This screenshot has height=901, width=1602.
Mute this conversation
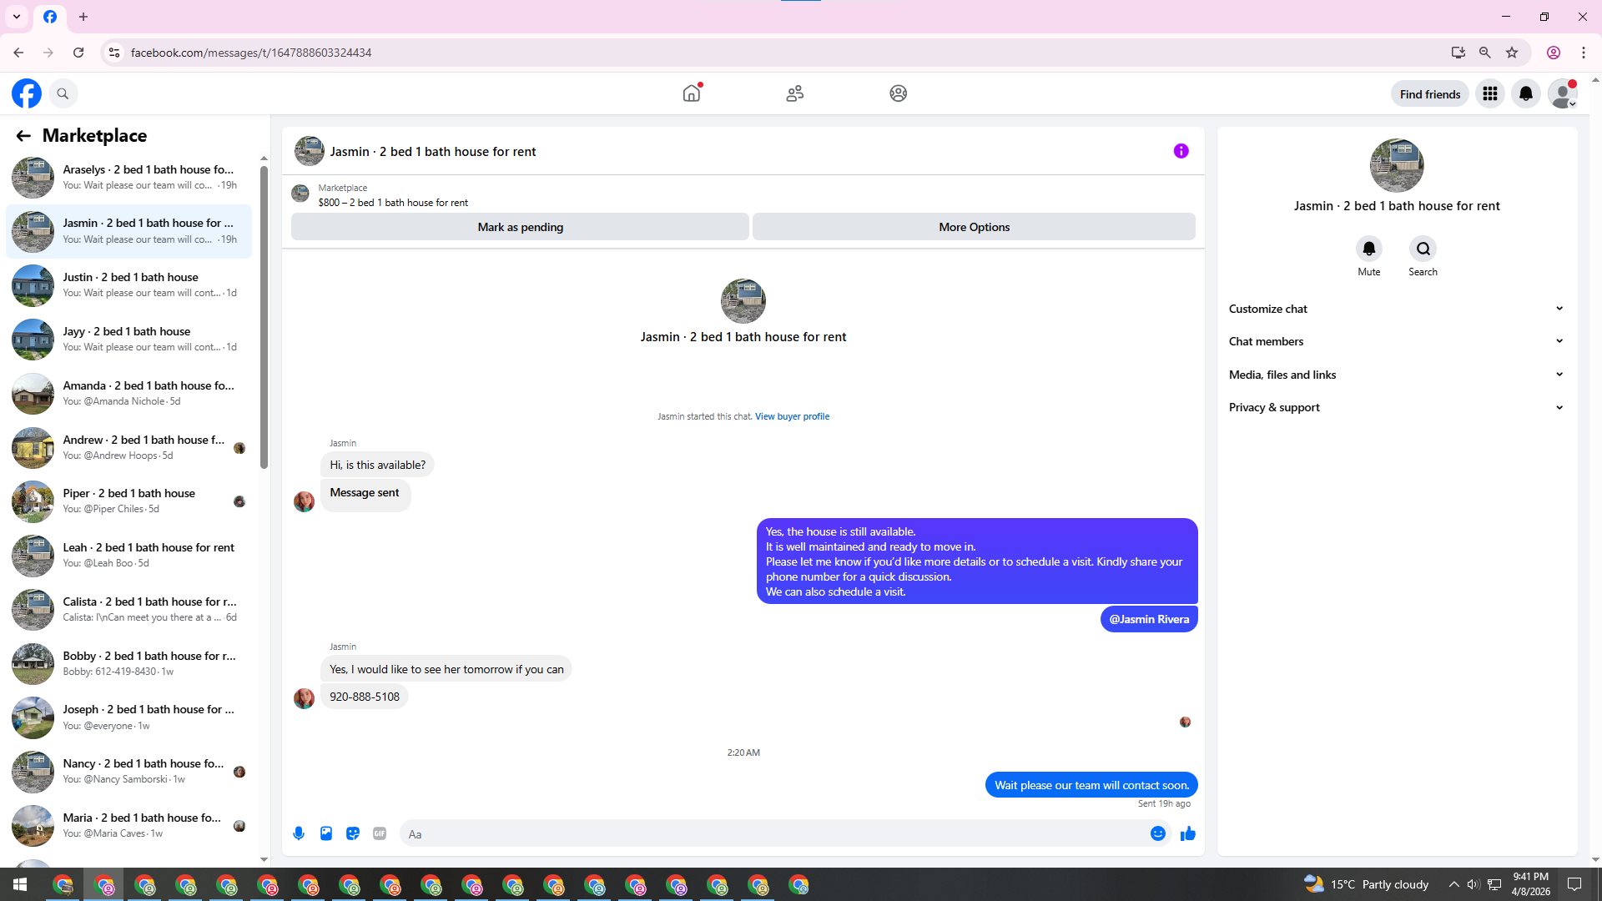(x=1368, y=249)
